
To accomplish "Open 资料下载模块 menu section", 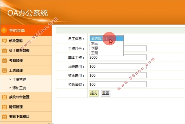I will pyautogui.click(x=26, y=117).
